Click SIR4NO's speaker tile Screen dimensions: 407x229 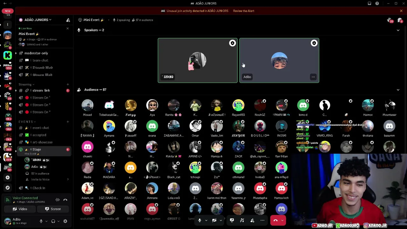(x=198, y=60)
